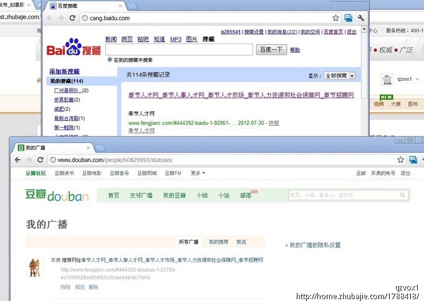Click the 豆瓣 douban logo
This screenshot has width=424, height=301.
coord(57,195)
